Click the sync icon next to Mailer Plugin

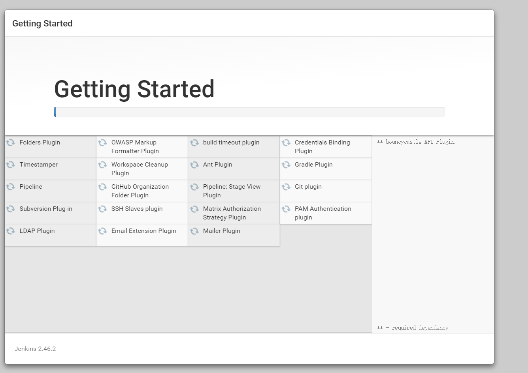tap(194, 231)
